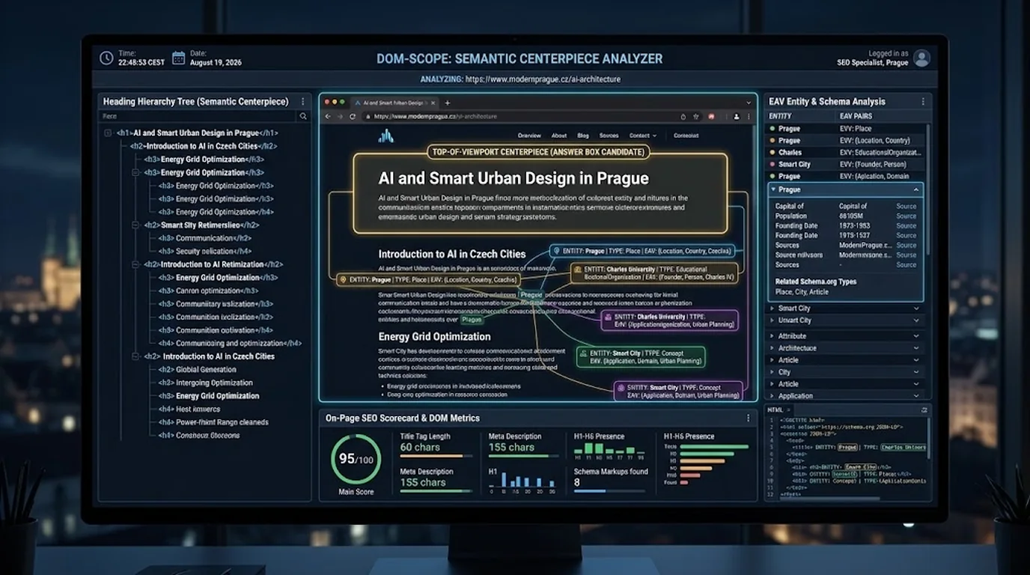Open the EAV Entity & Schema Analysis options menu
The height and width of the screenshot is (575, 1030).
click(x=923, y=102)
